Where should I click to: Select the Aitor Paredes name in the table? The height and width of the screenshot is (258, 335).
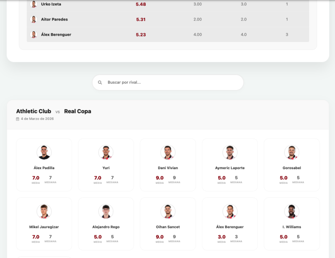click(54, 19)
